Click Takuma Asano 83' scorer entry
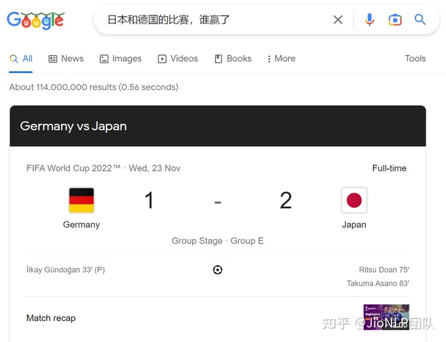 click(378, 283)
